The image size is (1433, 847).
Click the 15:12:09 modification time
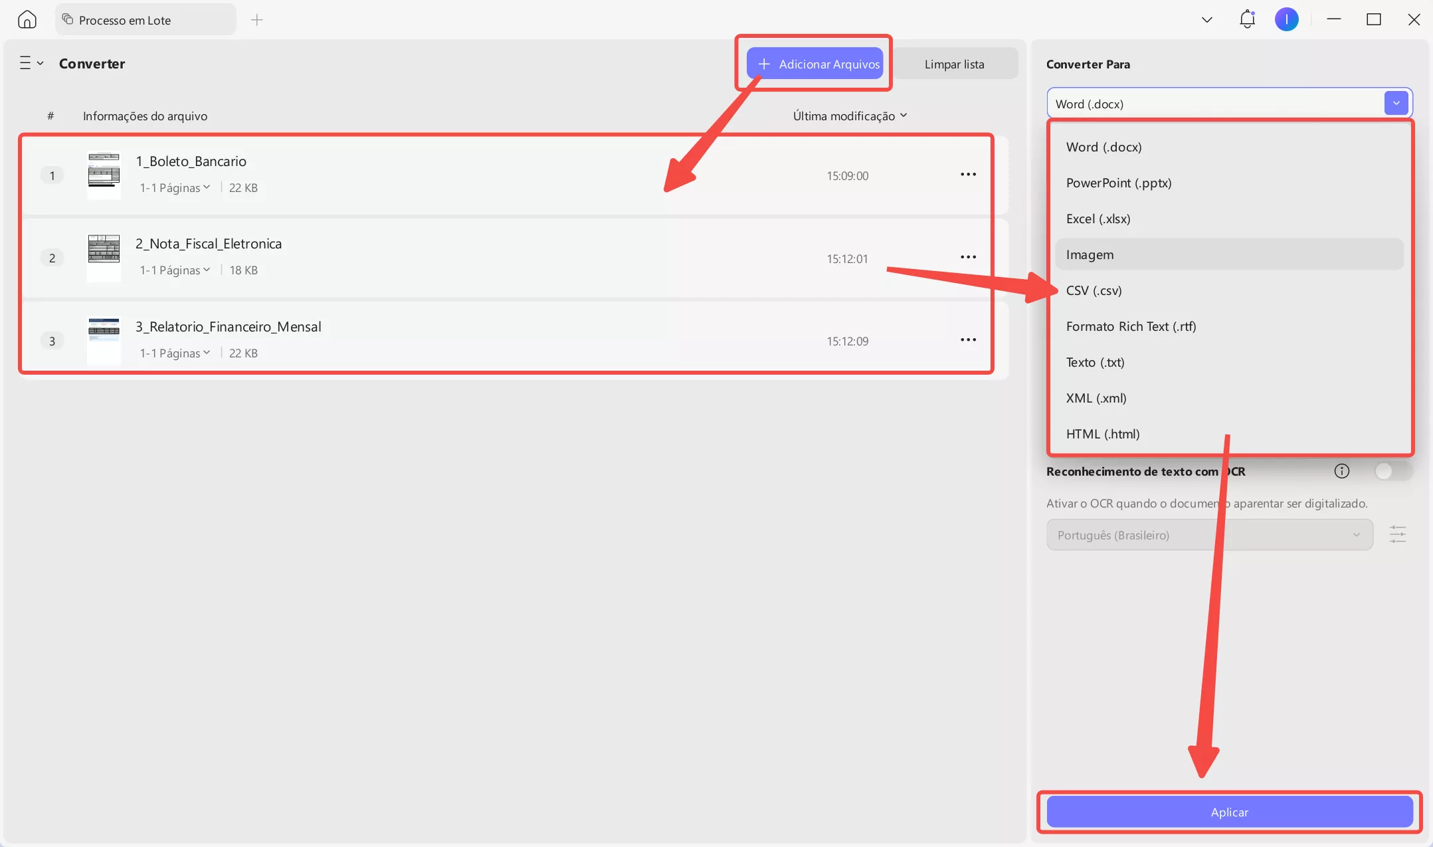click(847, 341)
